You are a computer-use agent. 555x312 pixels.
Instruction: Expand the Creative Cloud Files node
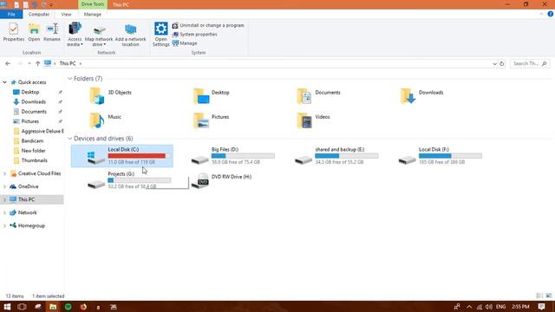pos(4,173)
